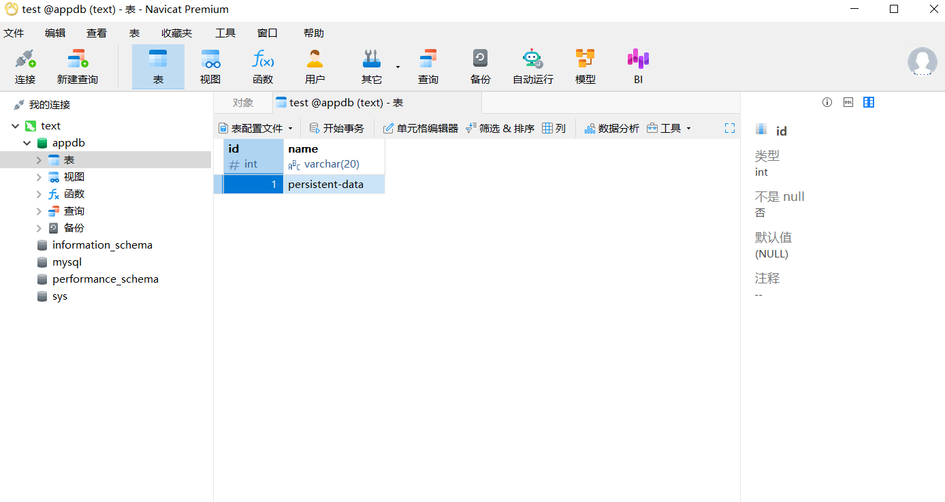Toggle full screen grid view icon
The width and height of the screenshot is (945, 502).
point(730,128)
